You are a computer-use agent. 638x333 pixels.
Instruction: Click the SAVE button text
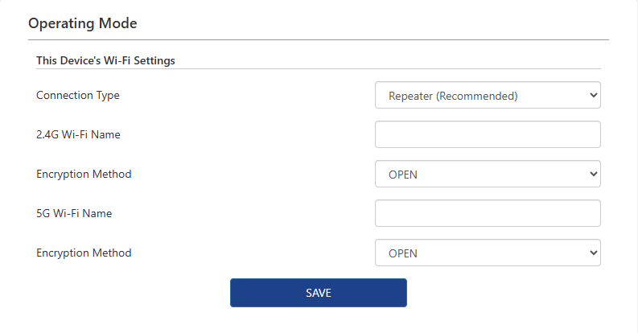318,293
